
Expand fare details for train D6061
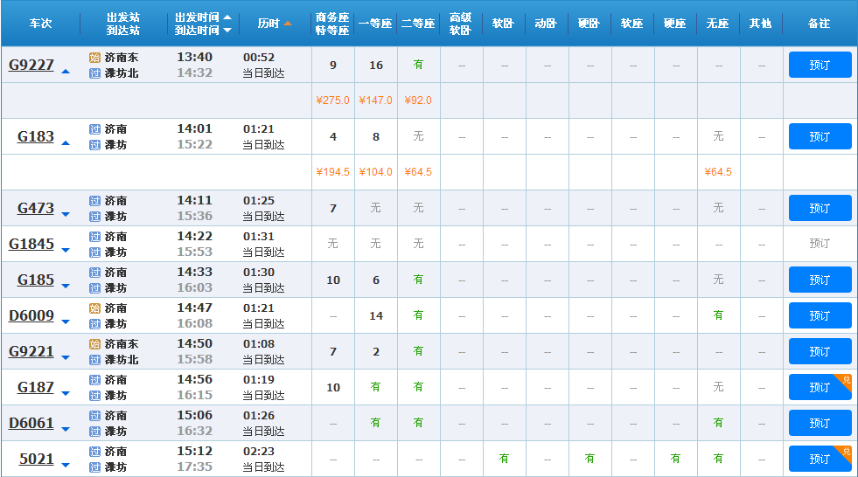66,429
